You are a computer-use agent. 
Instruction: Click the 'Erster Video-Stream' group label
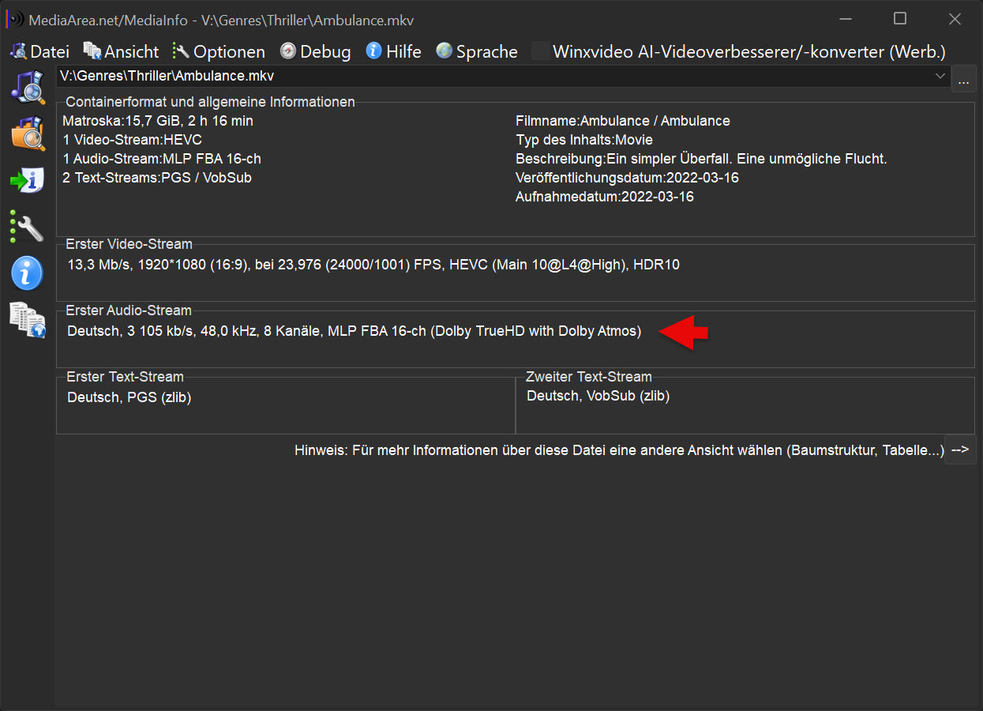coord(129,244)
